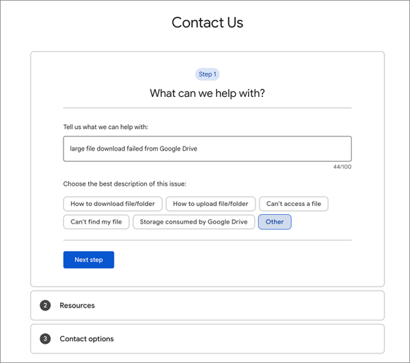Image resolution: width=410 pixels, height=363 pixels.
Task: Choose the "Can't find my file" chip
Action: click(96, 222)
